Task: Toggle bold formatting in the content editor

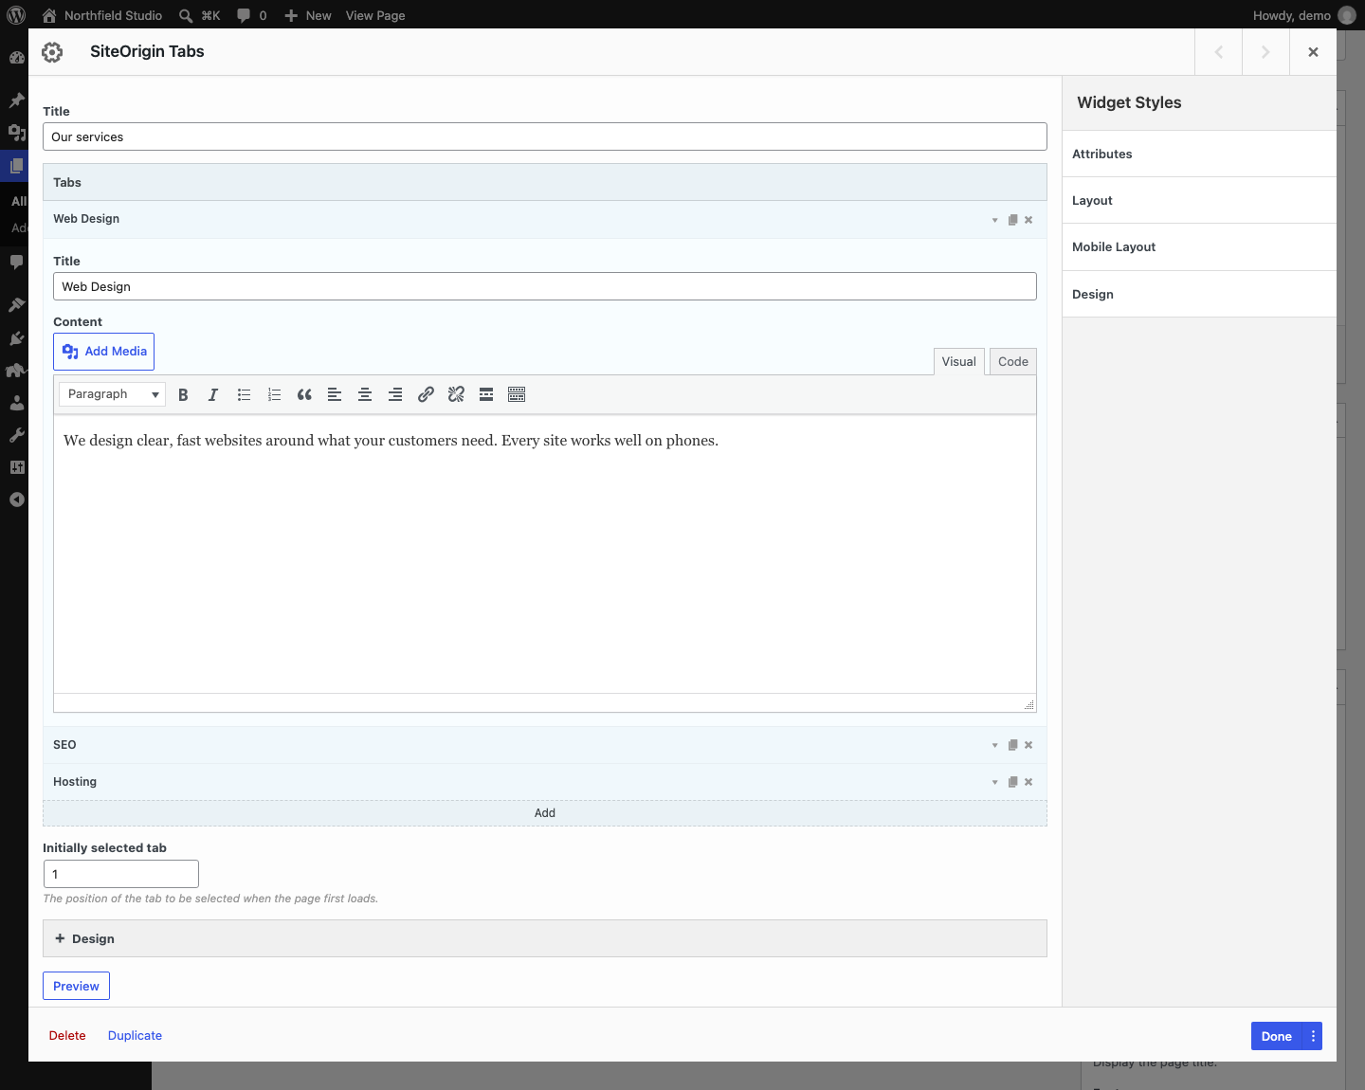Action: point(183,394)
